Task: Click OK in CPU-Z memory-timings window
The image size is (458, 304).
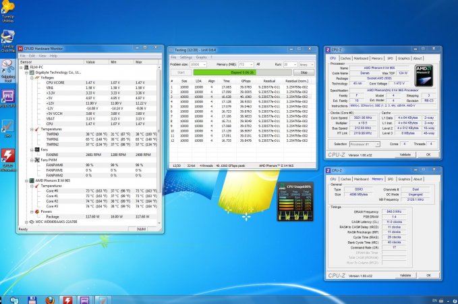Action: 428,276
